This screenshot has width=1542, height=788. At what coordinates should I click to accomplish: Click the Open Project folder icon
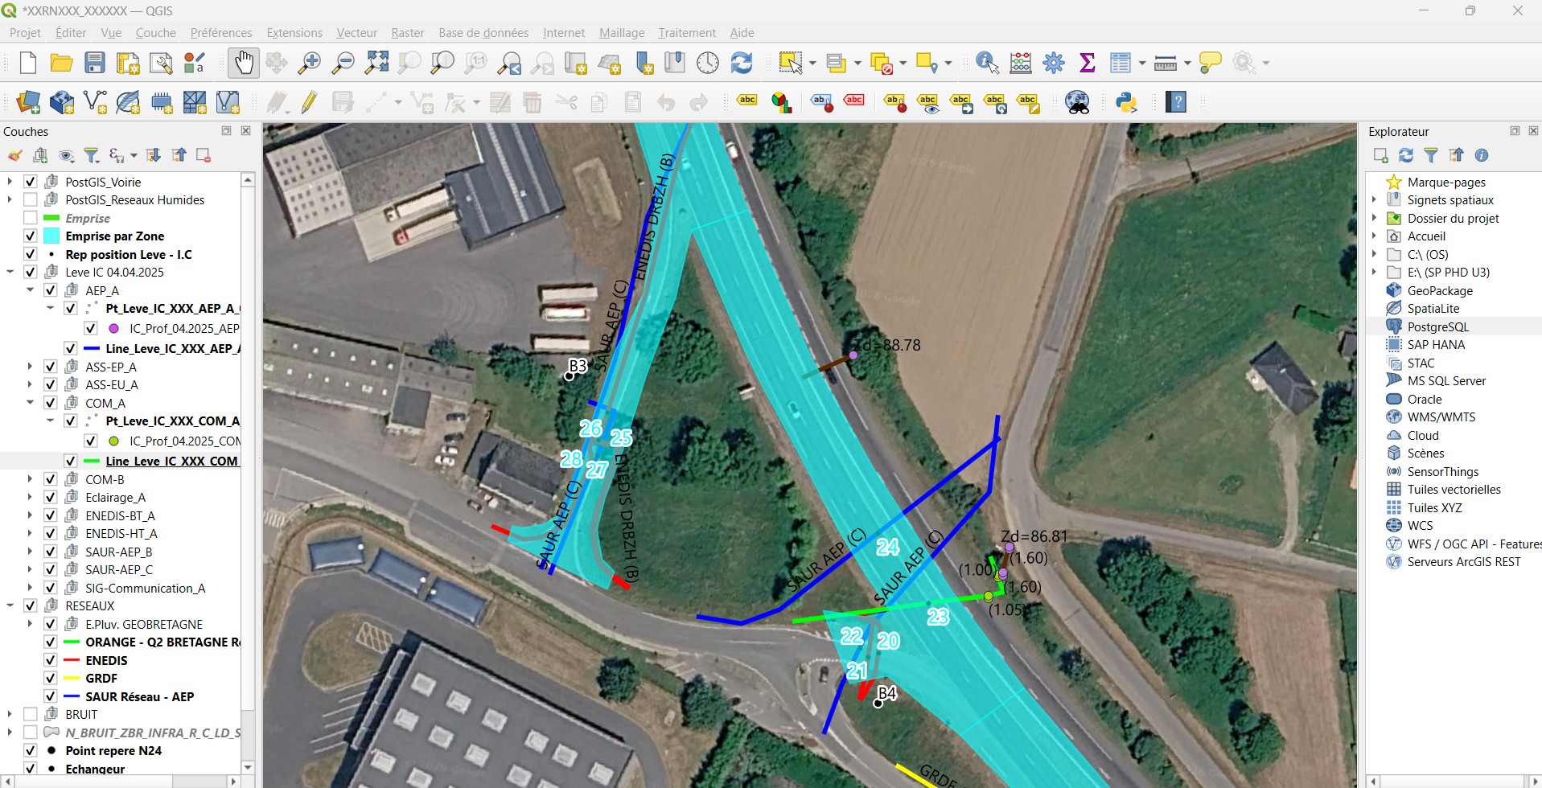(x=61, y=63)
